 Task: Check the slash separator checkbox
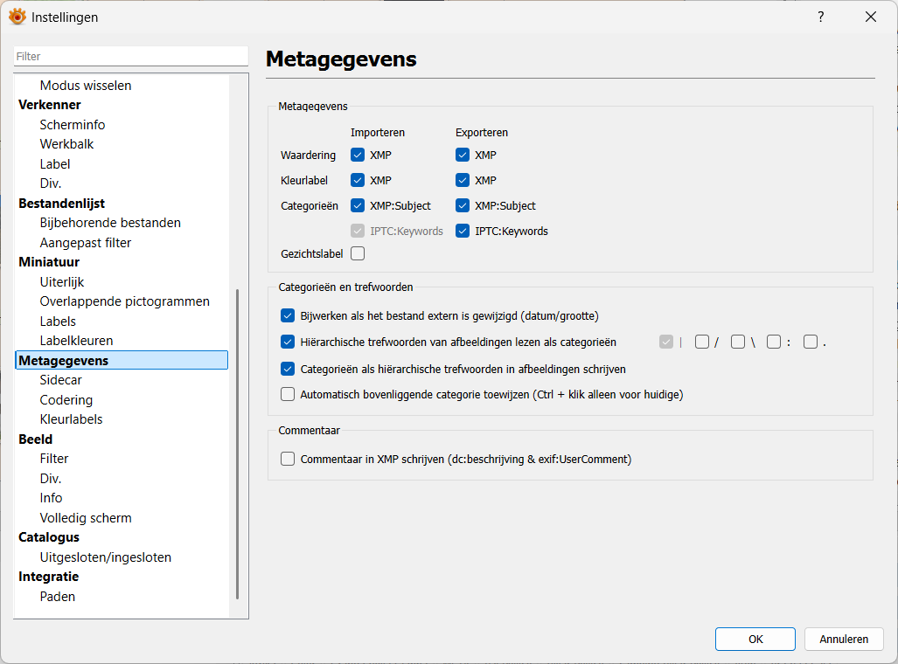pyautogui.click(x=701, y=342)
